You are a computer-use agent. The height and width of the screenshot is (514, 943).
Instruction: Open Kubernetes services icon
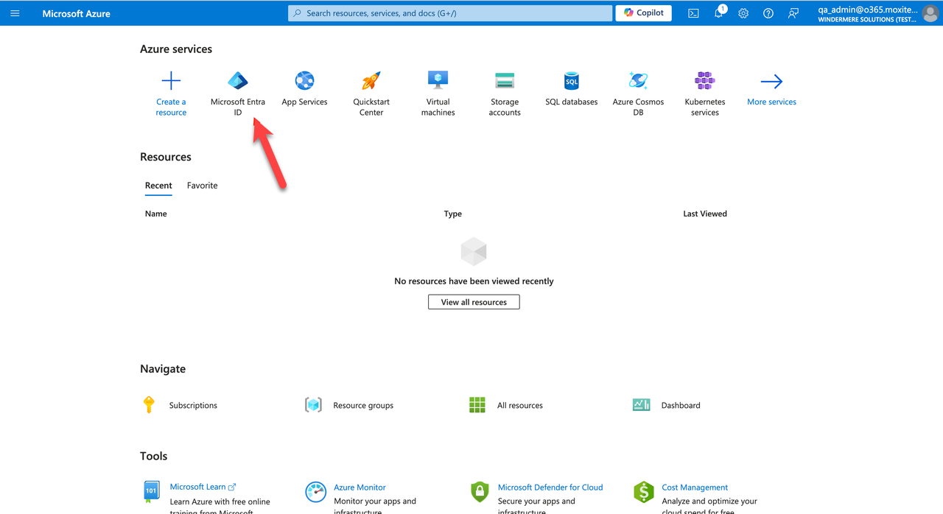click(705, 80)
